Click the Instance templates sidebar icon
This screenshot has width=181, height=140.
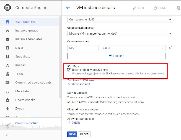7,39
